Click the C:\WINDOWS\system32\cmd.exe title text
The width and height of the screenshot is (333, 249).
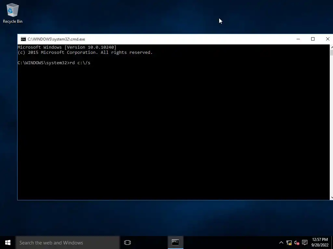click(56, 39)
